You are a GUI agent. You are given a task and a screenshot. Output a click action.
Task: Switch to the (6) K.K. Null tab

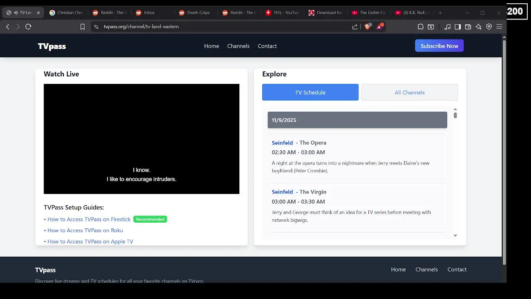coord(412,13)
